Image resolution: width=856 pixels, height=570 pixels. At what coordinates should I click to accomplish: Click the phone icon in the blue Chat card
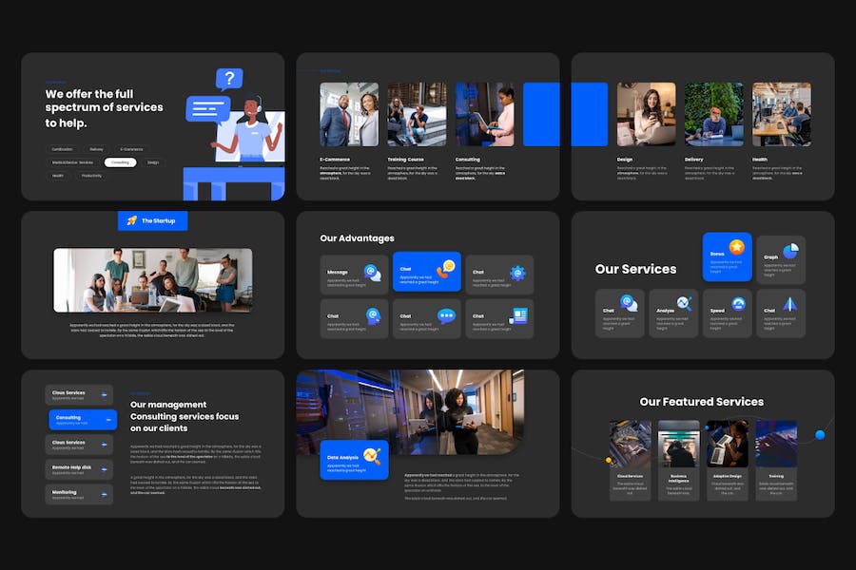tap(445, 271)
